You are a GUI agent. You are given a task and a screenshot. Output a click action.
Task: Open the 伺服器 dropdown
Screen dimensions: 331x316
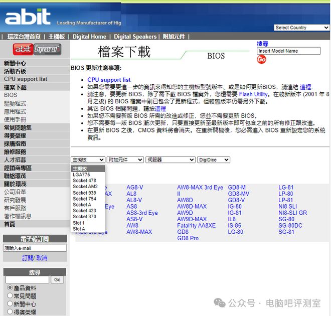(171, 160)
